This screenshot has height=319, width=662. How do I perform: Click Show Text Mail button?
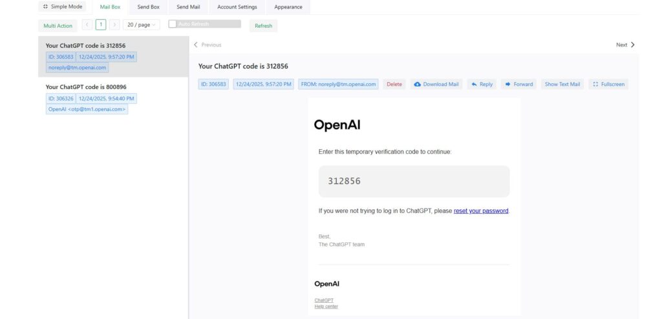[x=562, y=85]
